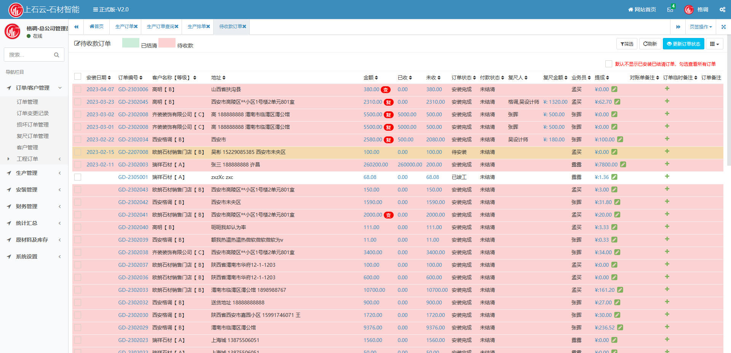The width and height of the screenshot is (731, 353).
Task: Click the 筛选 filter button
Action: pos(627,44)
